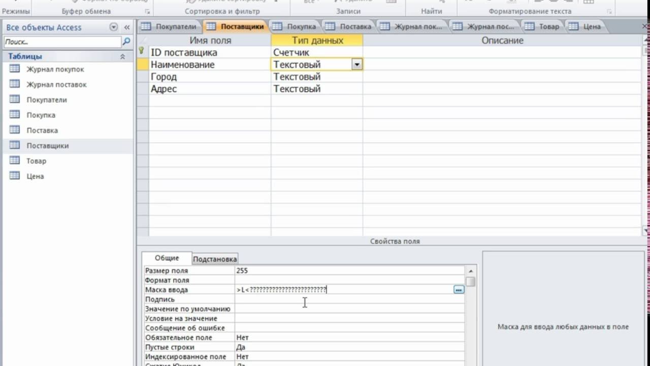Viewport: 650px width, 366px height.
Task: Switch to the 'Покупка' document tab
Action: pos(296,26)
